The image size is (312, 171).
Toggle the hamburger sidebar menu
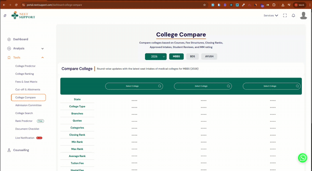5,16
